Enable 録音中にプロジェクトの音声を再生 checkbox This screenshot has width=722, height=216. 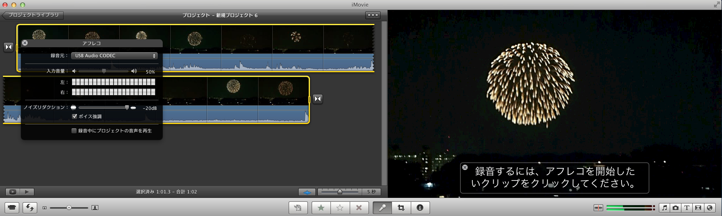(x=74, y=131)
